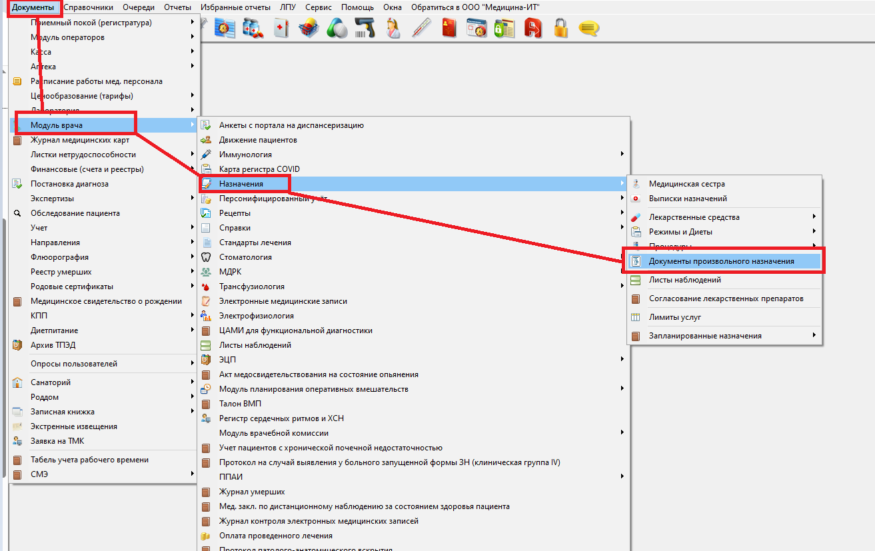
Task: Click the thermometer toolbar icon
Action: point(423,29)
